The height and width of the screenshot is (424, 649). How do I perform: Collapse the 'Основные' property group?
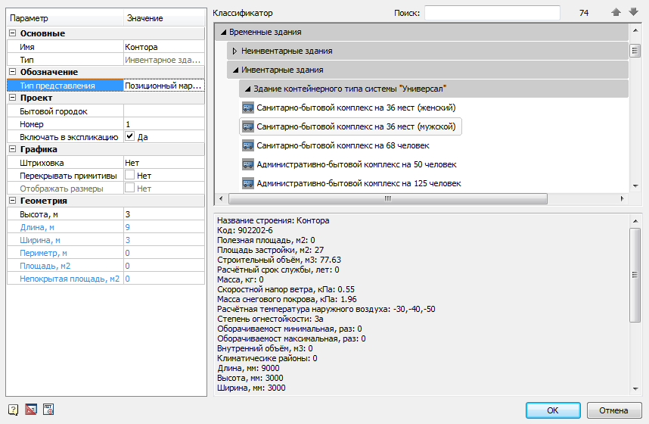click(x=12, y=33)
